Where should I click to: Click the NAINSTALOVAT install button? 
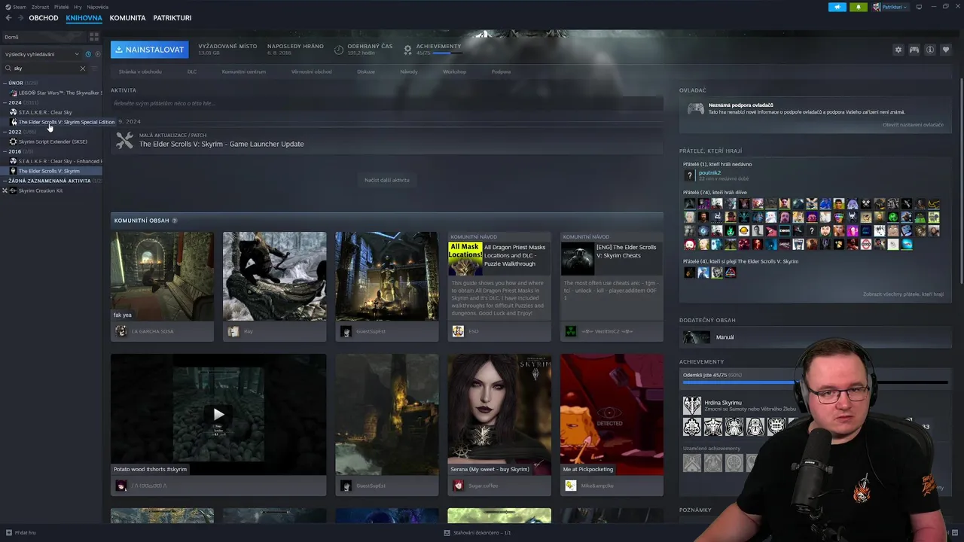149,50
